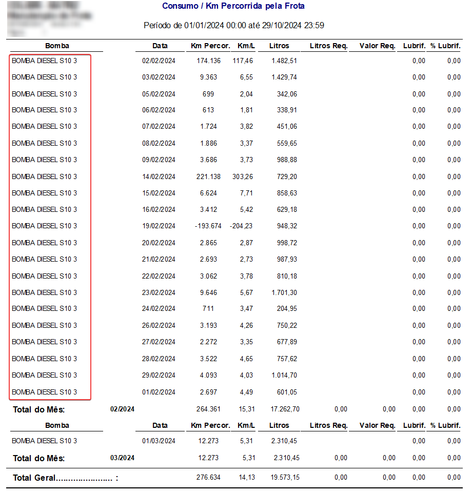Select grand total Litros 19.573,15

[x=285, y=478]
